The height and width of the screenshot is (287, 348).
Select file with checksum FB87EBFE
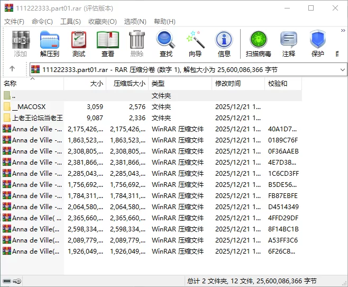[152, 196]
